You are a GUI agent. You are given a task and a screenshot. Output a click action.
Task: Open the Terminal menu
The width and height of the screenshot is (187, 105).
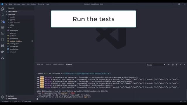pyautogui.click(x=41, y=4)
